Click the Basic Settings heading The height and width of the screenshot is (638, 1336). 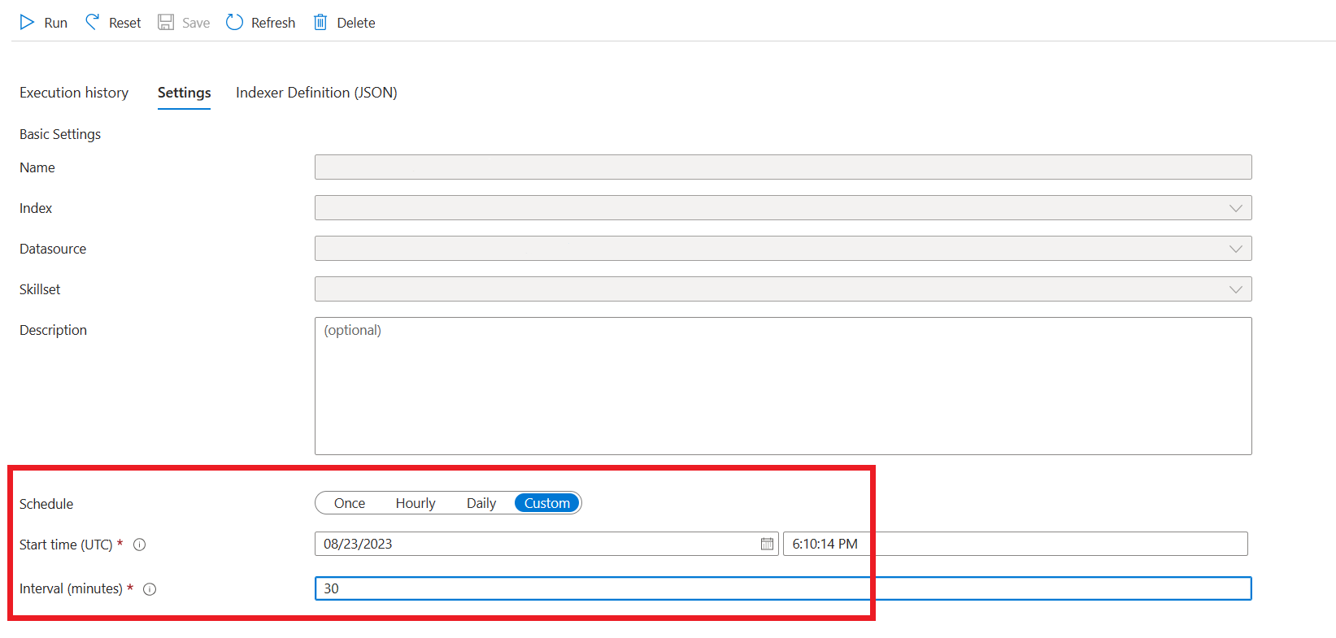pos(60,134)
